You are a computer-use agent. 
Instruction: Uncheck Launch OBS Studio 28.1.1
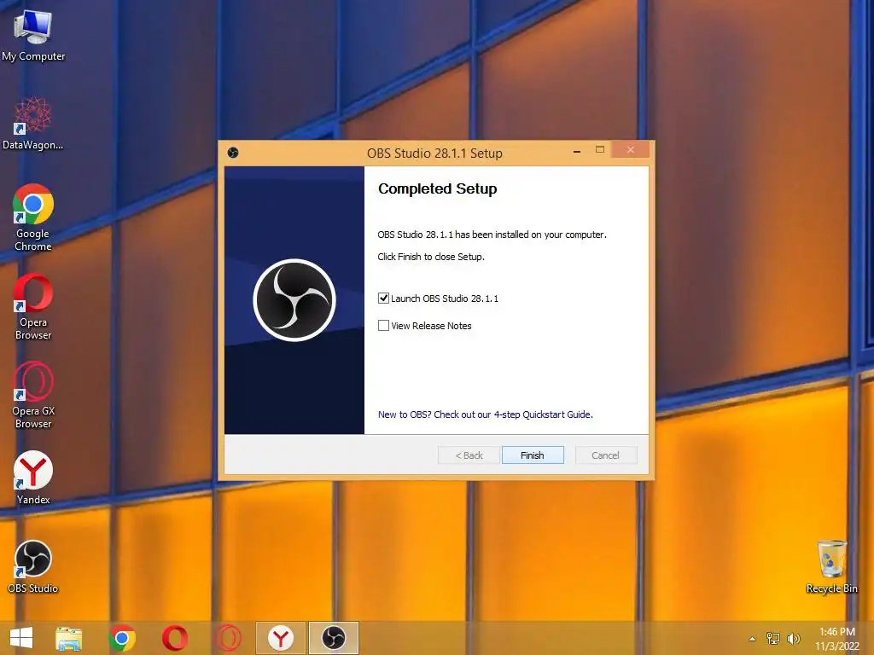pos(383,298)
